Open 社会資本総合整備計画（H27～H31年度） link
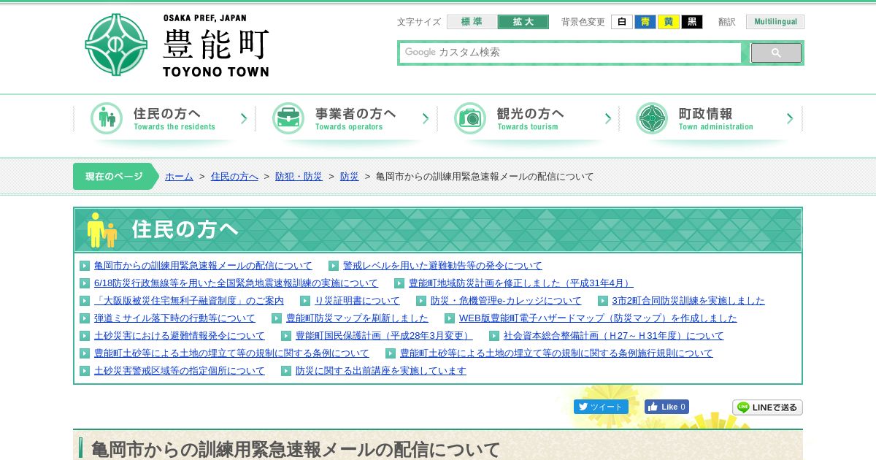 [x=613, y=336]
